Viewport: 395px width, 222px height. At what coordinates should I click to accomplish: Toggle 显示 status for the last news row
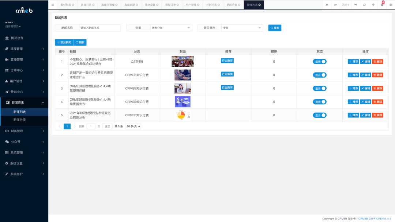coord(320,115)
